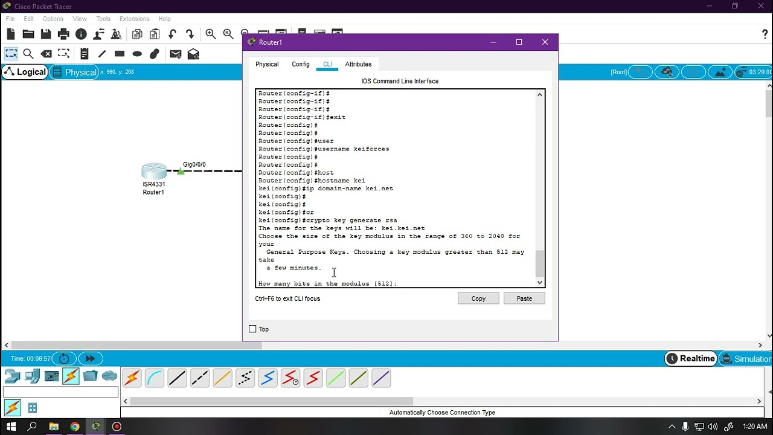Add a Simple PDU envelope

176,54
